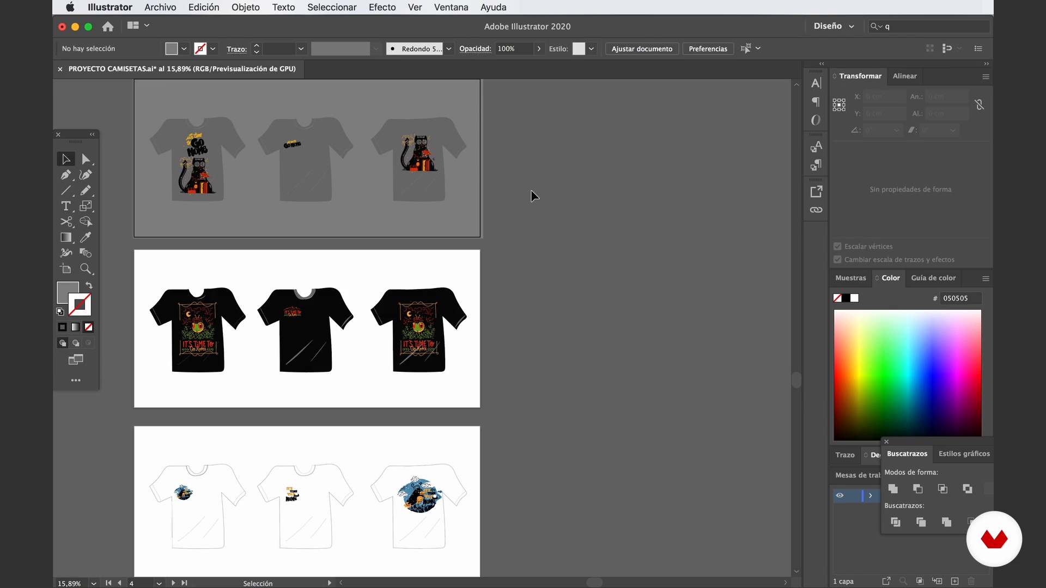Image resolution: width=1046 pixels, height=588 pixels.
Task: Switch to Guía de color tab
Action: 933,278
